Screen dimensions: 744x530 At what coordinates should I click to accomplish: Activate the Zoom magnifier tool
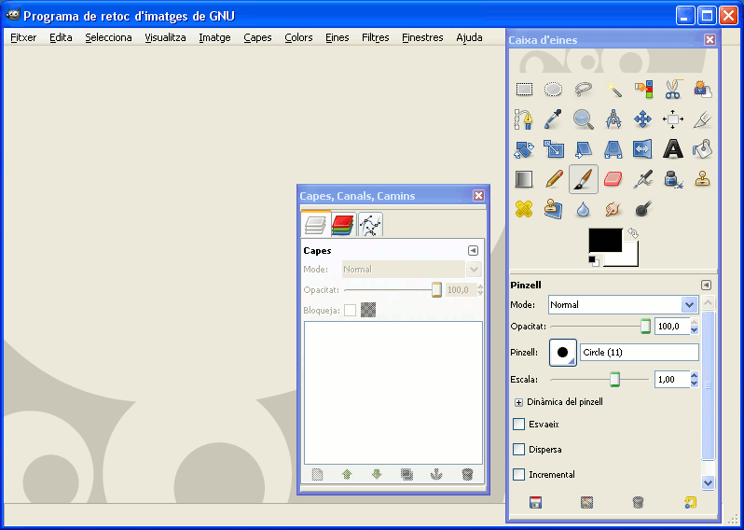583,119
